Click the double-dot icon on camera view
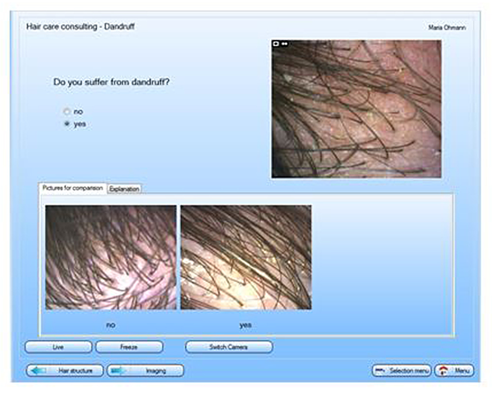 284,44
